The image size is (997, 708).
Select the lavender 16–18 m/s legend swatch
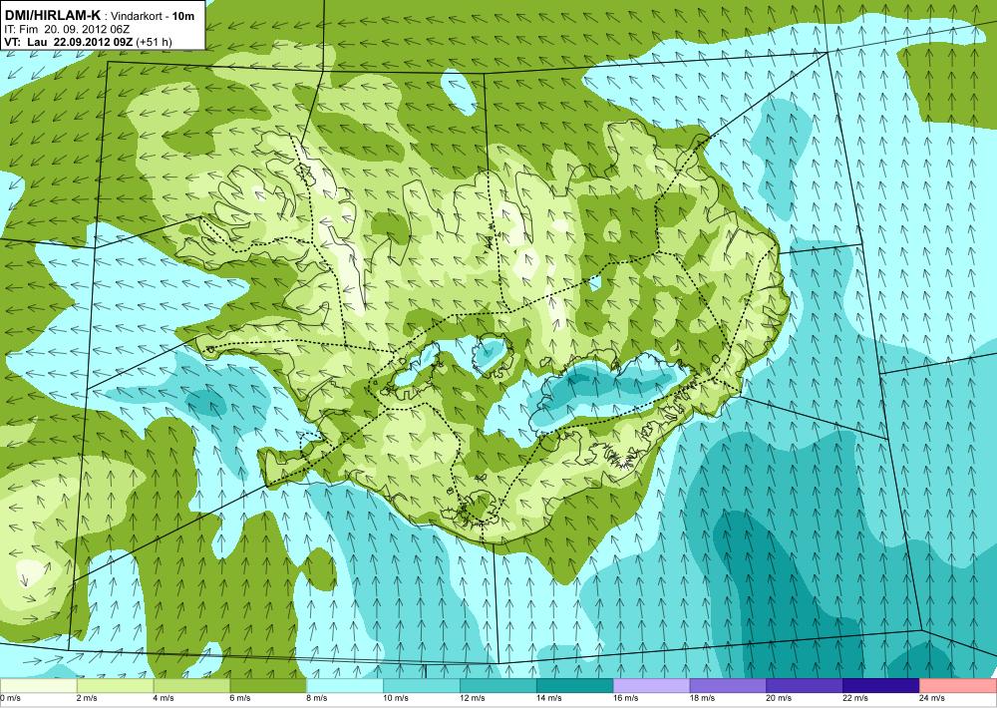tap(651, 686)
